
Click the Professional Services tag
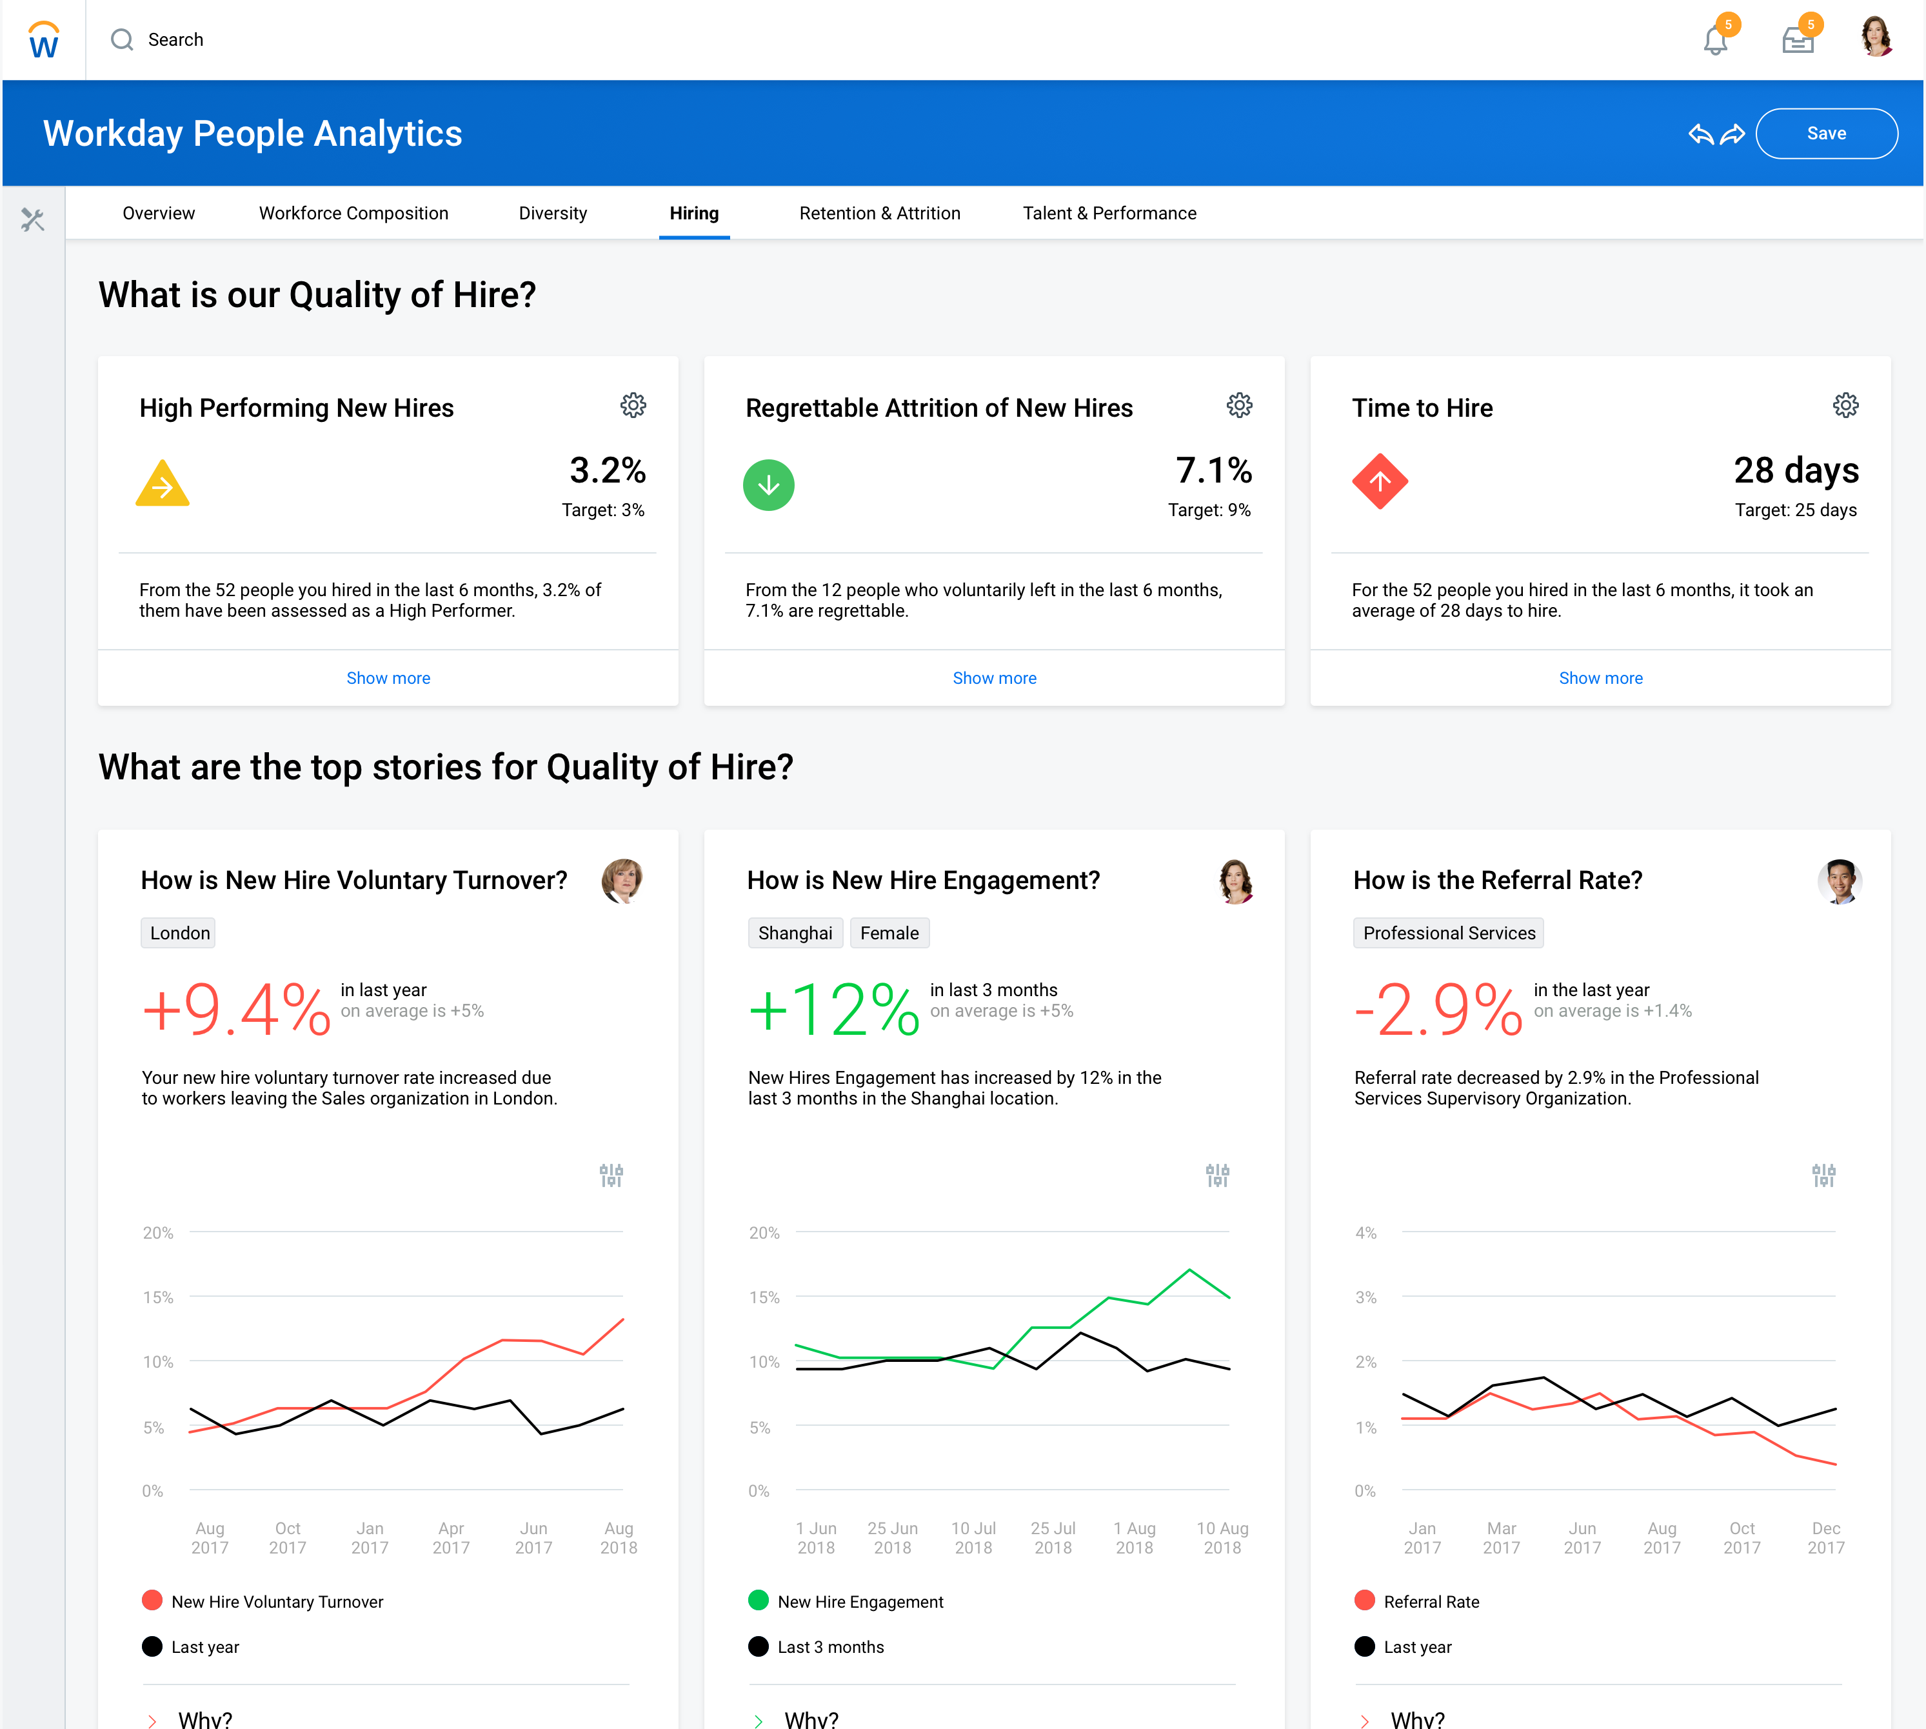coord(1448,933)
